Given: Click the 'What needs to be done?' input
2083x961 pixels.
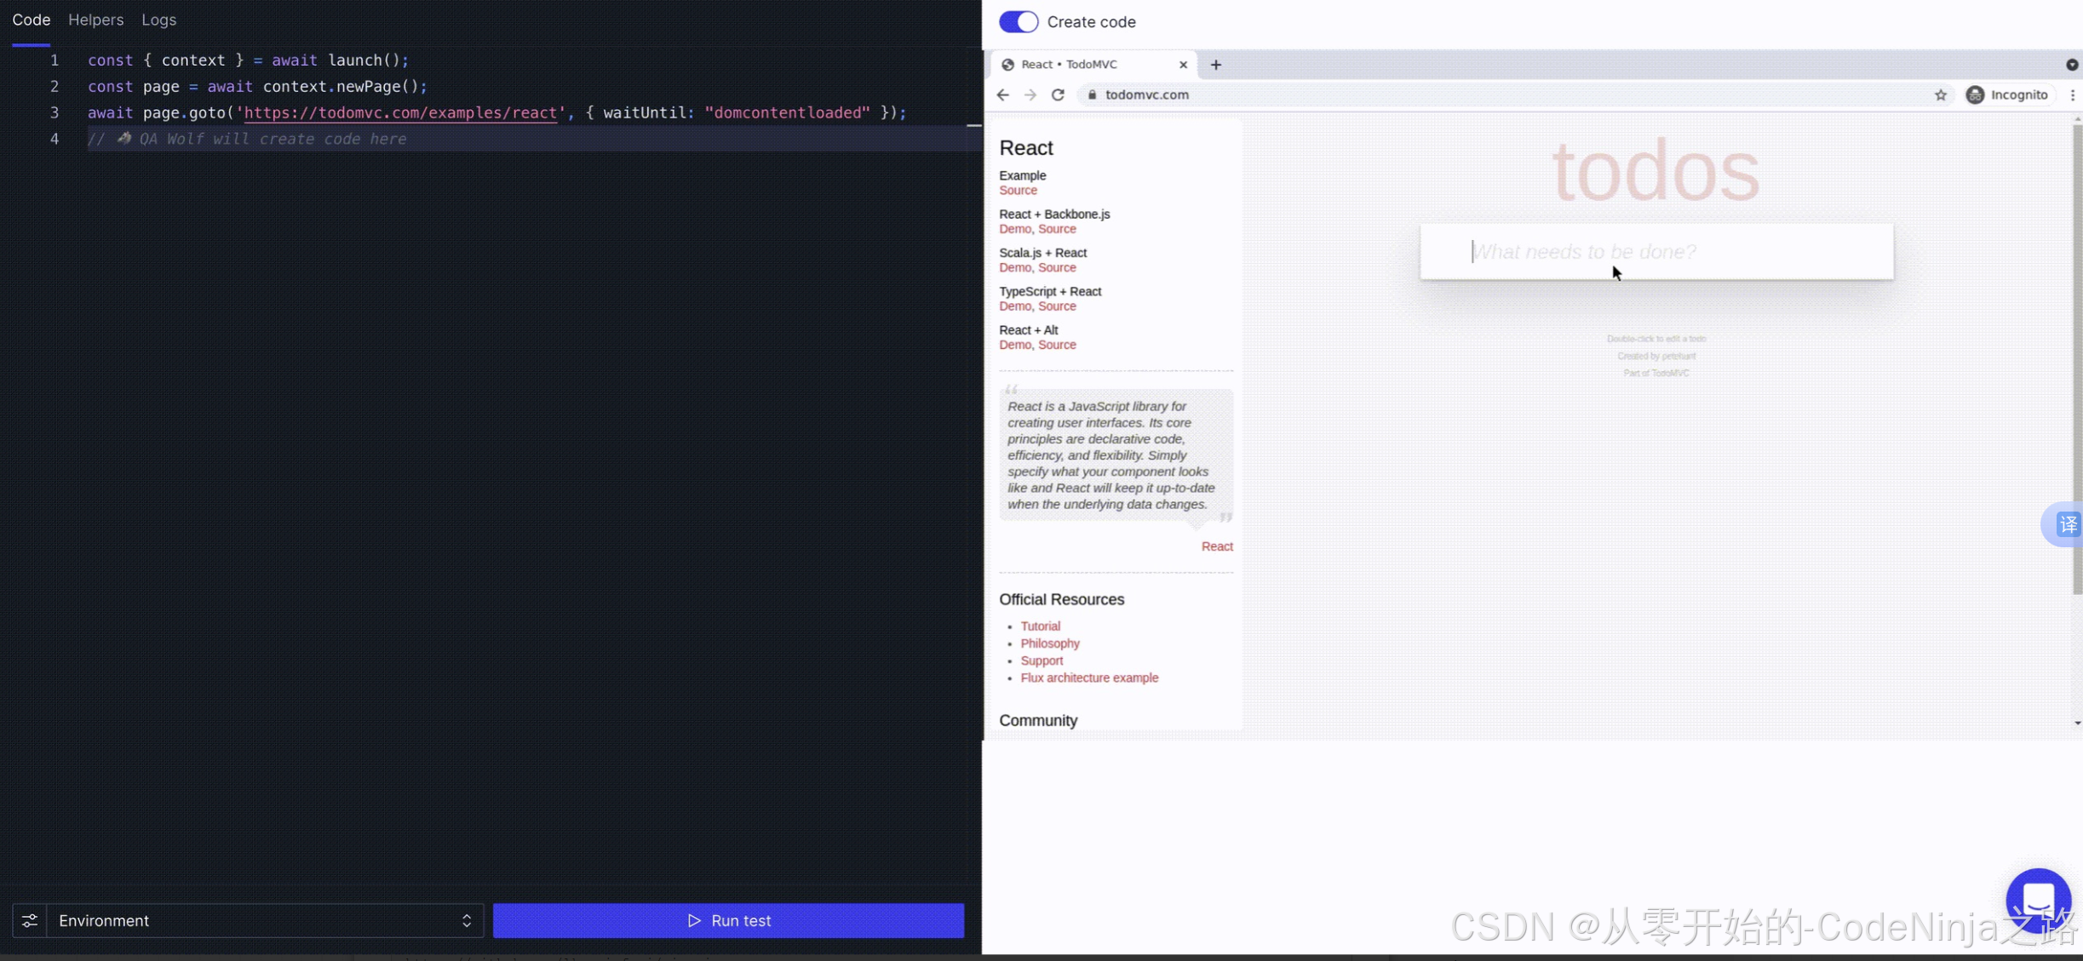Looking at the screenshot, I should tap(1656, 252).
